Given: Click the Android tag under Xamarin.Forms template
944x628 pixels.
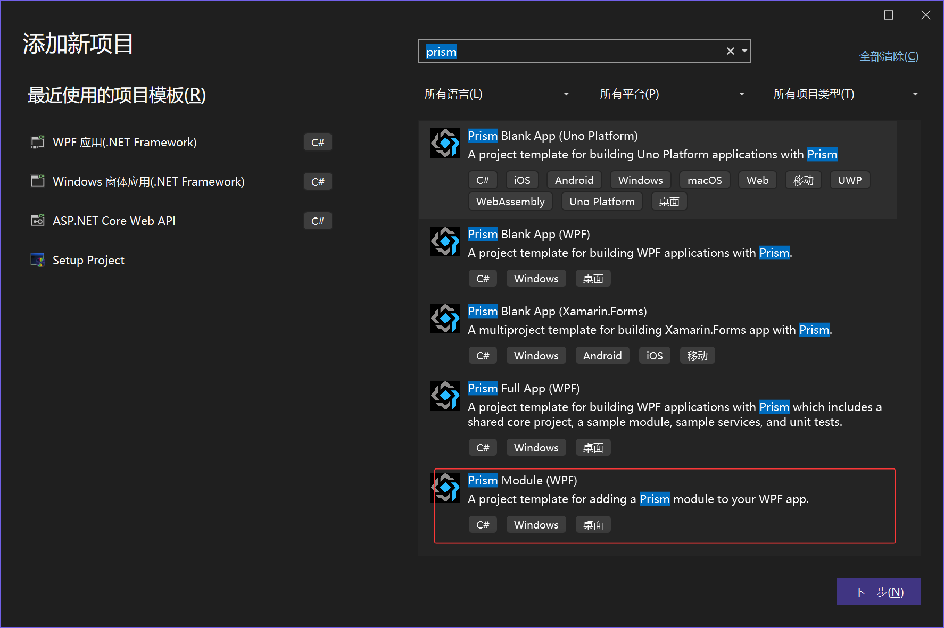Looking at the screenshot, I should tap(602, 356).
